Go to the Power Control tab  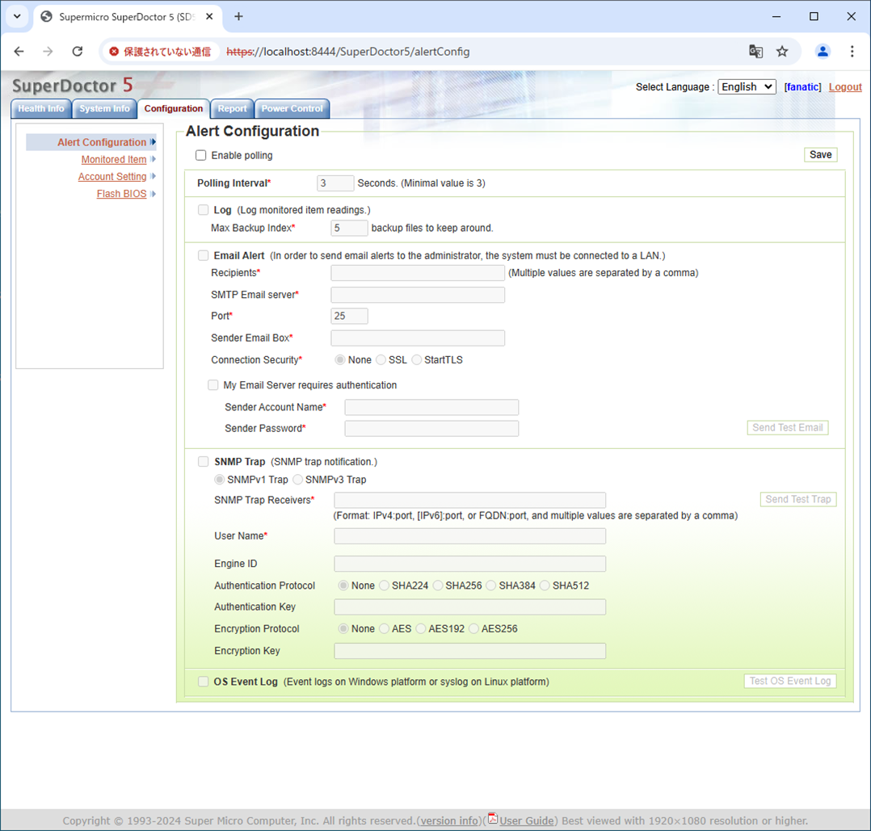coord(292,109)
